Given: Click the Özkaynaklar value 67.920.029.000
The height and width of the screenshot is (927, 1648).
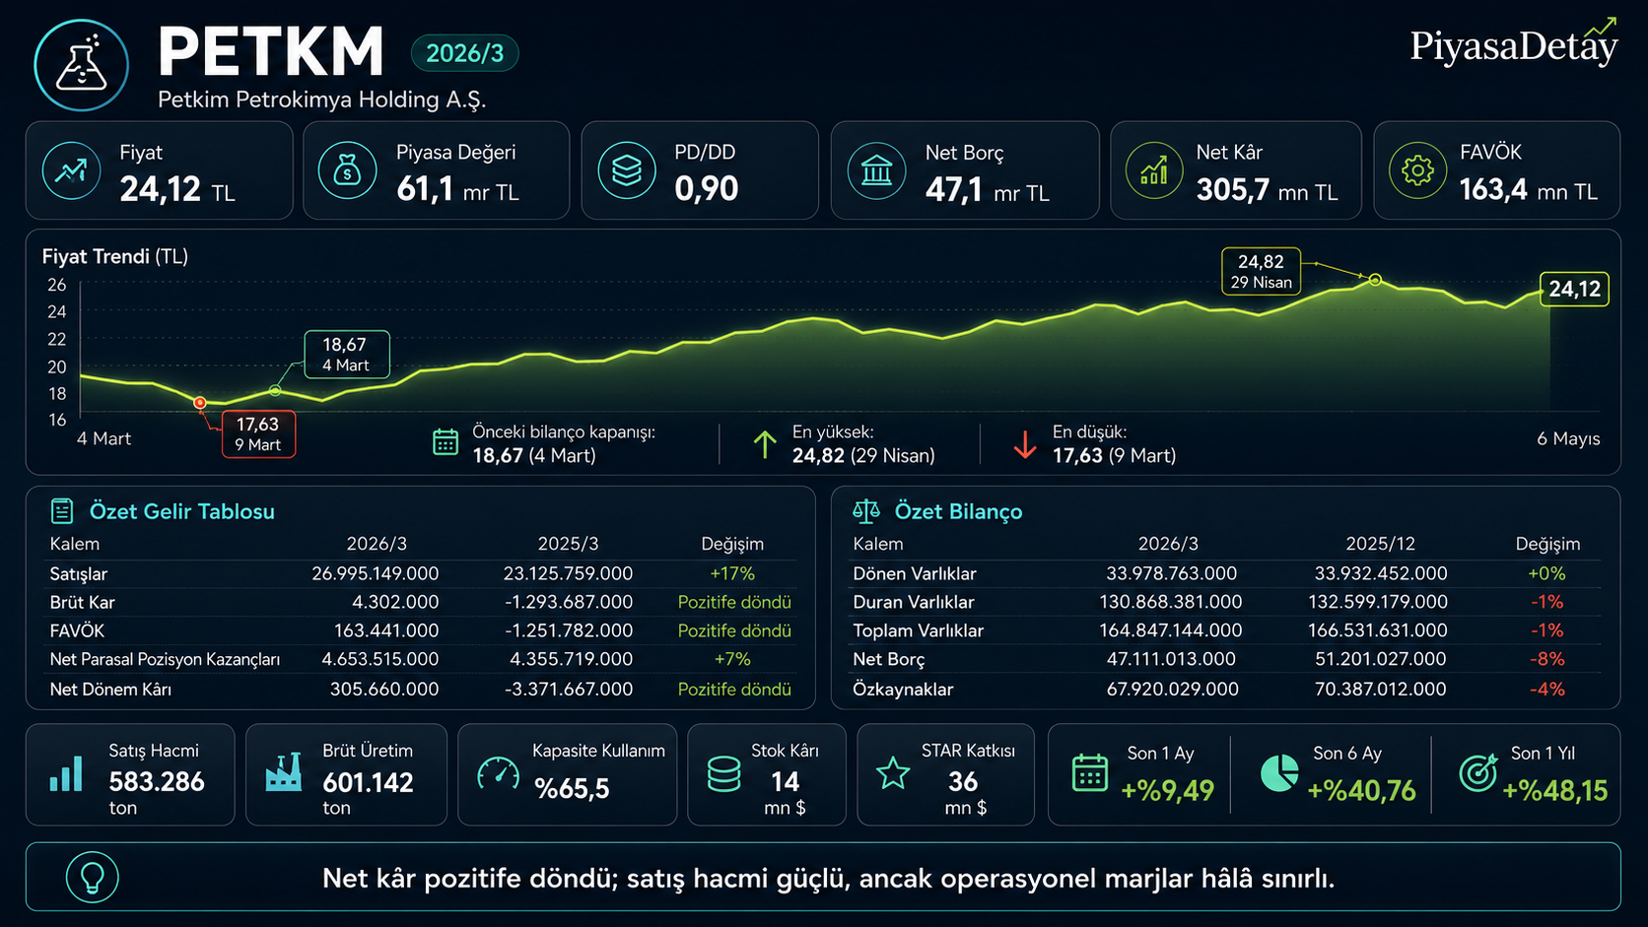Looking at the screenshot, I should [1173, 689].
